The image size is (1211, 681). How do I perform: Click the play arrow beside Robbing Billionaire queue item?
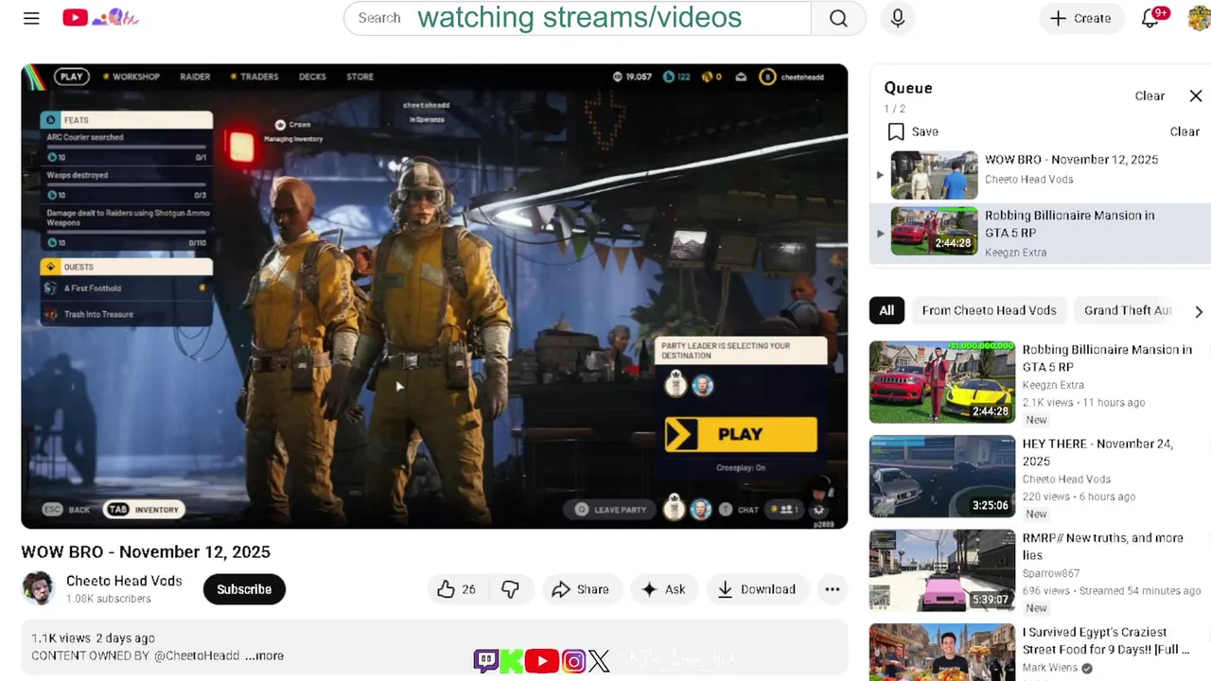pyautogui.click(x=880, y=233)
